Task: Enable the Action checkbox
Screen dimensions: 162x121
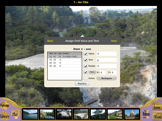Action: (86, 78)
